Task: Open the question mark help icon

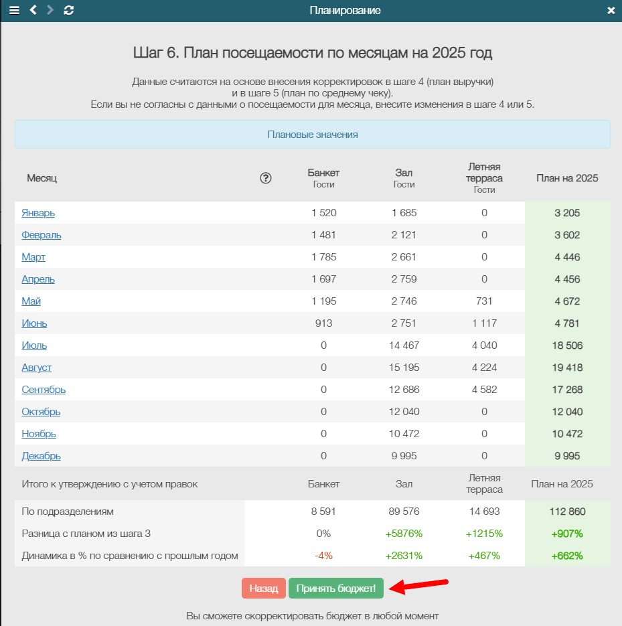Action: pyautogui.click(x=266, y=178)
